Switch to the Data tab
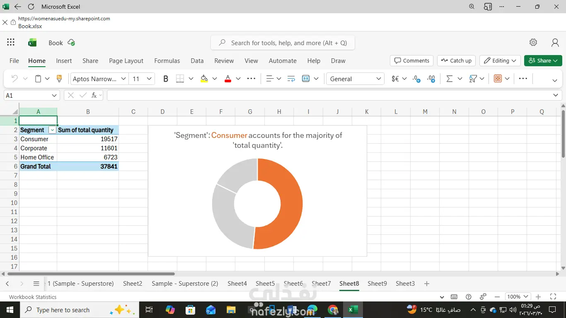566x318 pixels. 197,60
